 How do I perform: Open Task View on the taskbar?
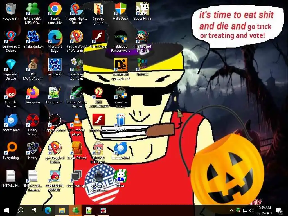pos(34,210)
